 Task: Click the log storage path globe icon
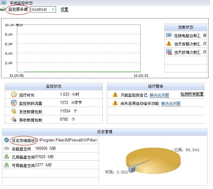point(6,140)
